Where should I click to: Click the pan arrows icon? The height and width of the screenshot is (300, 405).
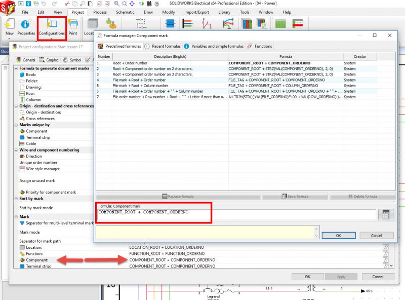132,4
